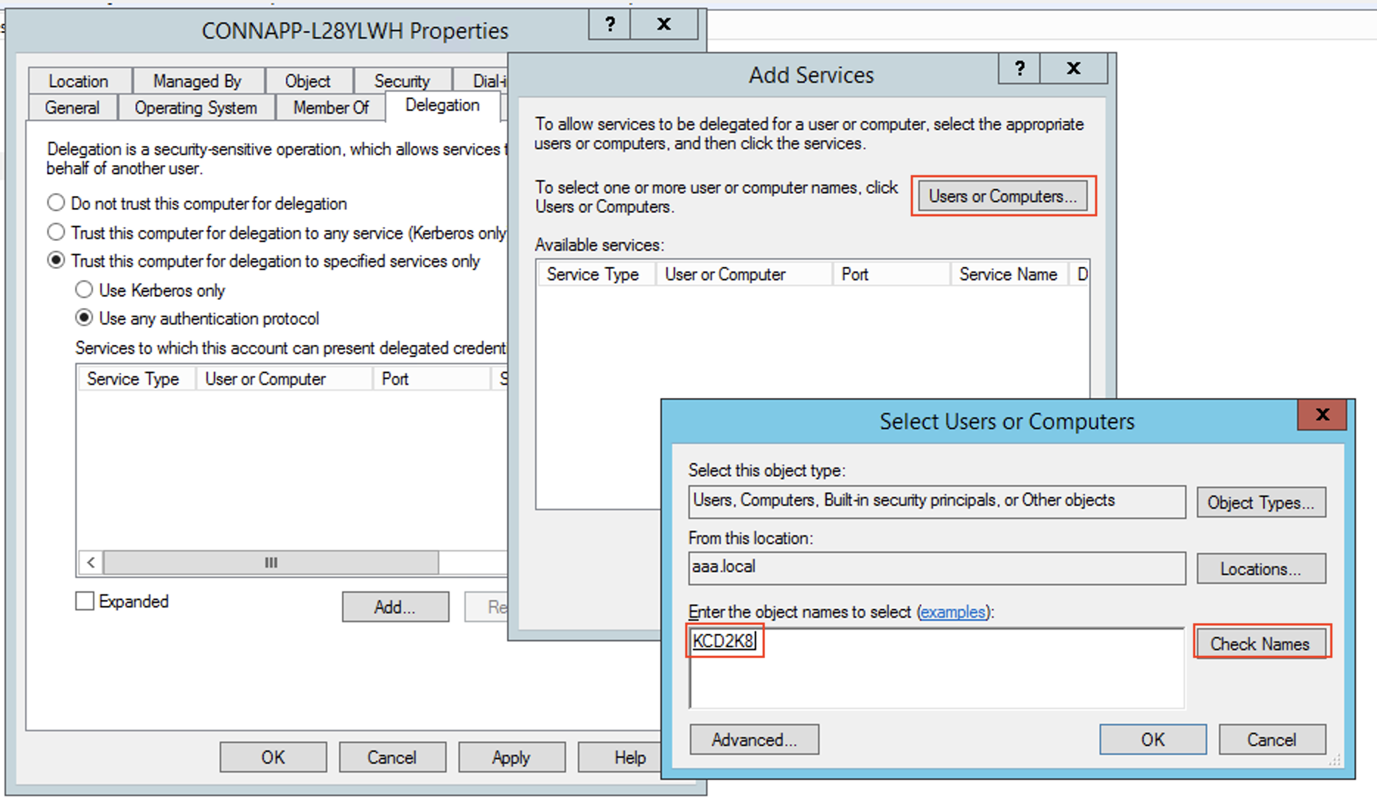Open Advanced... search options
Screen dimensions: 1377x805
[x=754, y=739]
